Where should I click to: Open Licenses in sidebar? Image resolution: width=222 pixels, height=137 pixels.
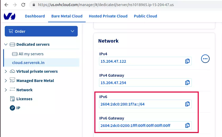pos(24,99)
